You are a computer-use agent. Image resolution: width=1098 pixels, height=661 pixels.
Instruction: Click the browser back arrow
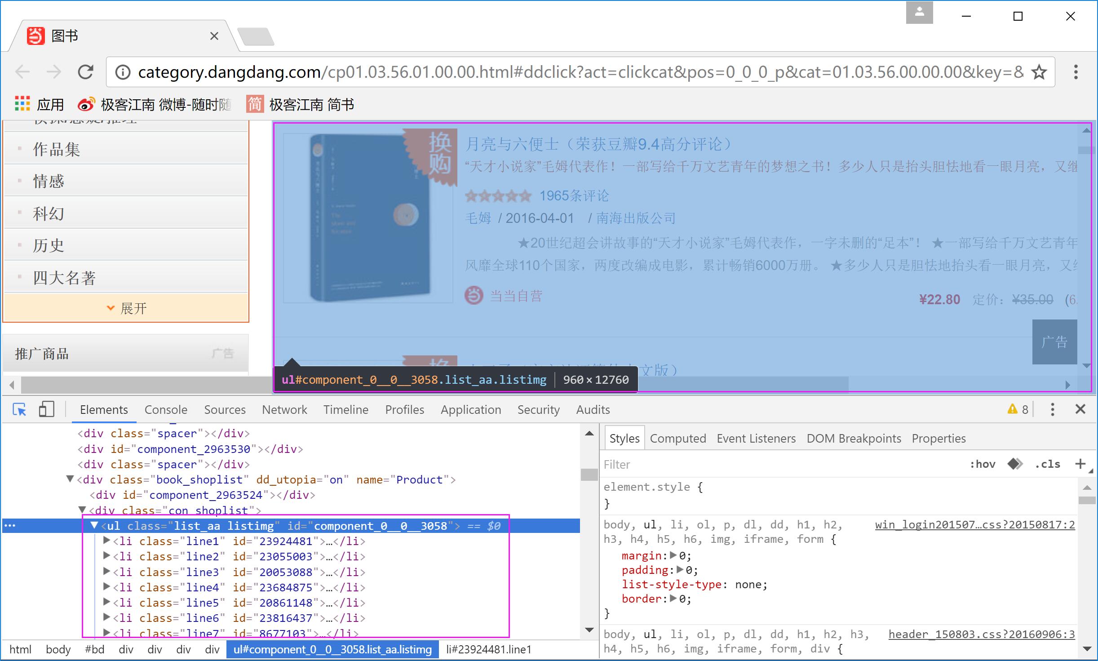(x=22, y=72)
